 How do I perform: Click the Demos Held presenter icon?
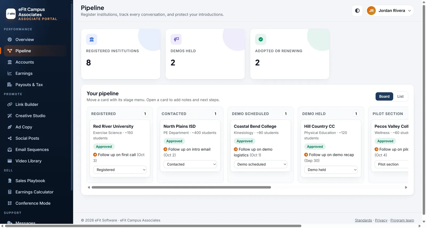coord(176,39)
